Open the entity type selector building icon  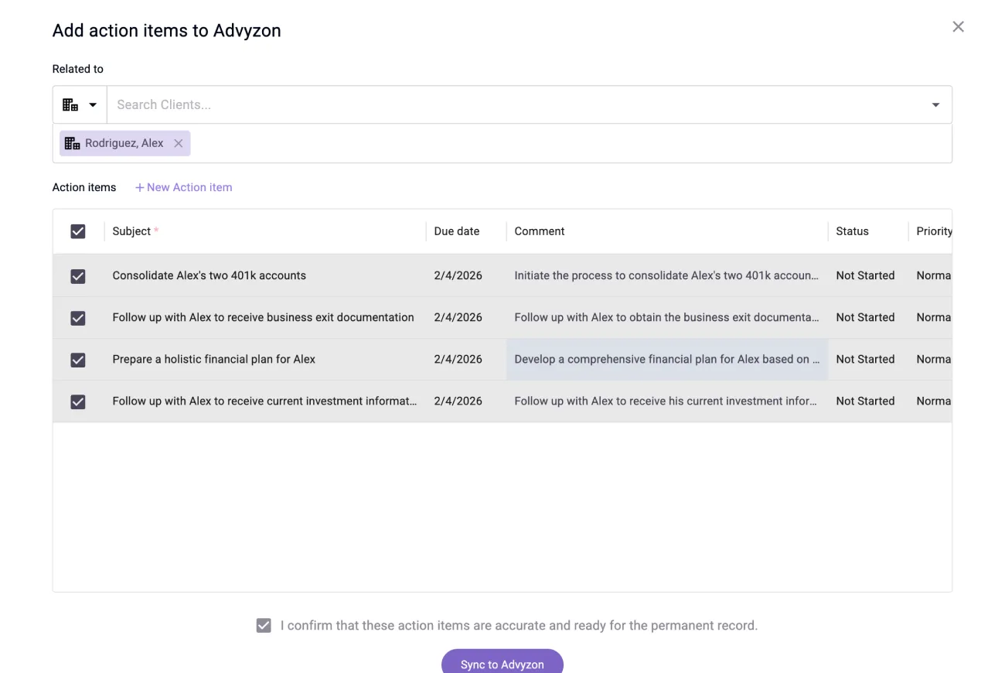[x=70, y=104]
